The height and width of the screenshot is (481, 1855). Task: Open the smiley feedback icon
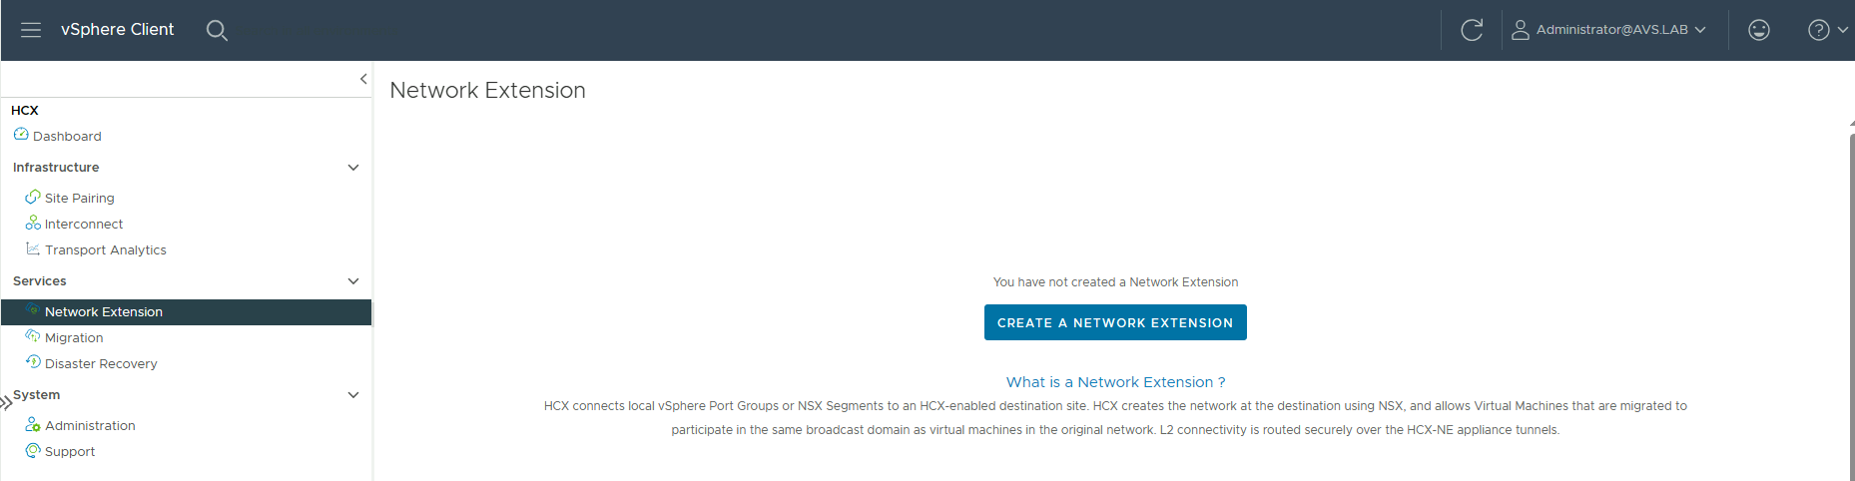(x=1759, y=30)
